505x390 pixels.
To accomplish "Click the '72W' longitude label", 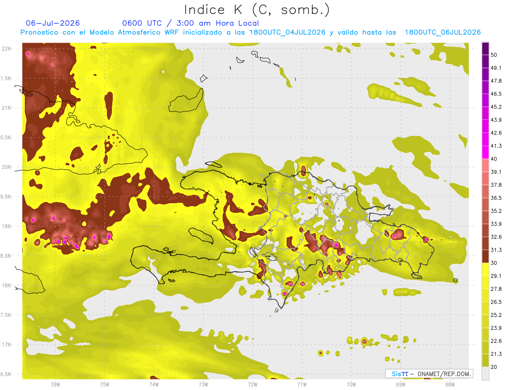I will tap(252, 385).
